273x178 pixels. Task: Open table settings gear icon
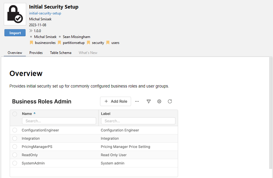coord(159,101)
